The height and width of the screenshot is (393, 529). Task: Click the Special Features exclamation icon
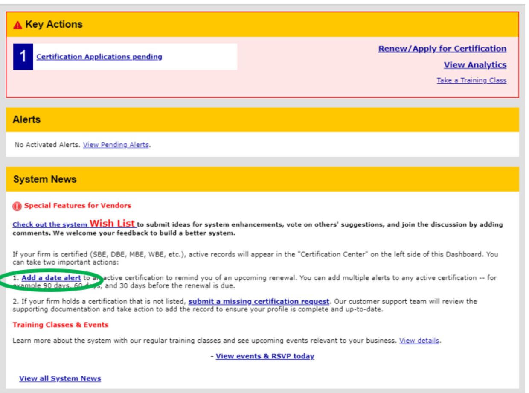(x=17, y=206)
